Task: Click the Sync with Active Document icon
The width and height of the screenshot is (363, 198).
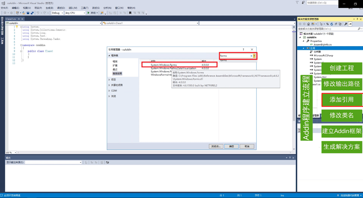Action: coord(327,24)
